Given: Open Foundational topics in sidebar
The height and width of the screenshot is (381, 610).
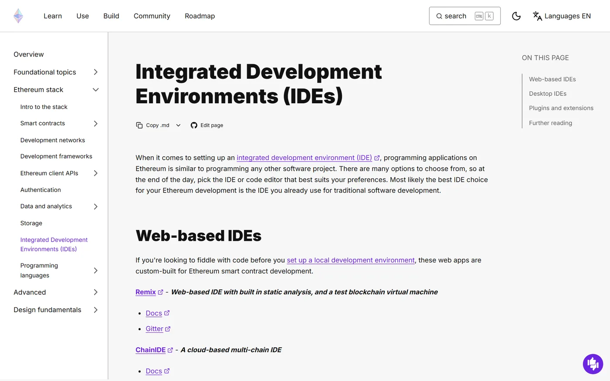Looking at the screenshot, I should tap(45, 72).
